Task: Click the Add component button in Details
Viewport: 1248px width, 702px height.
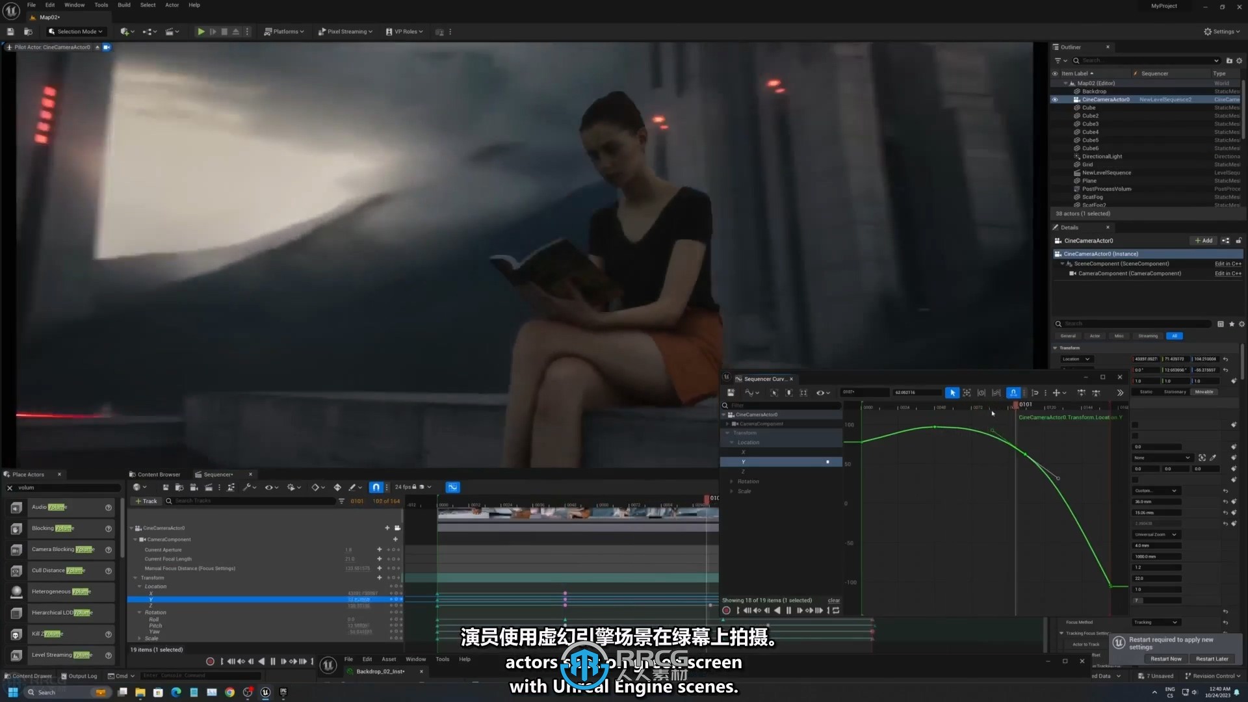Action: click(x=1204, y=240)
